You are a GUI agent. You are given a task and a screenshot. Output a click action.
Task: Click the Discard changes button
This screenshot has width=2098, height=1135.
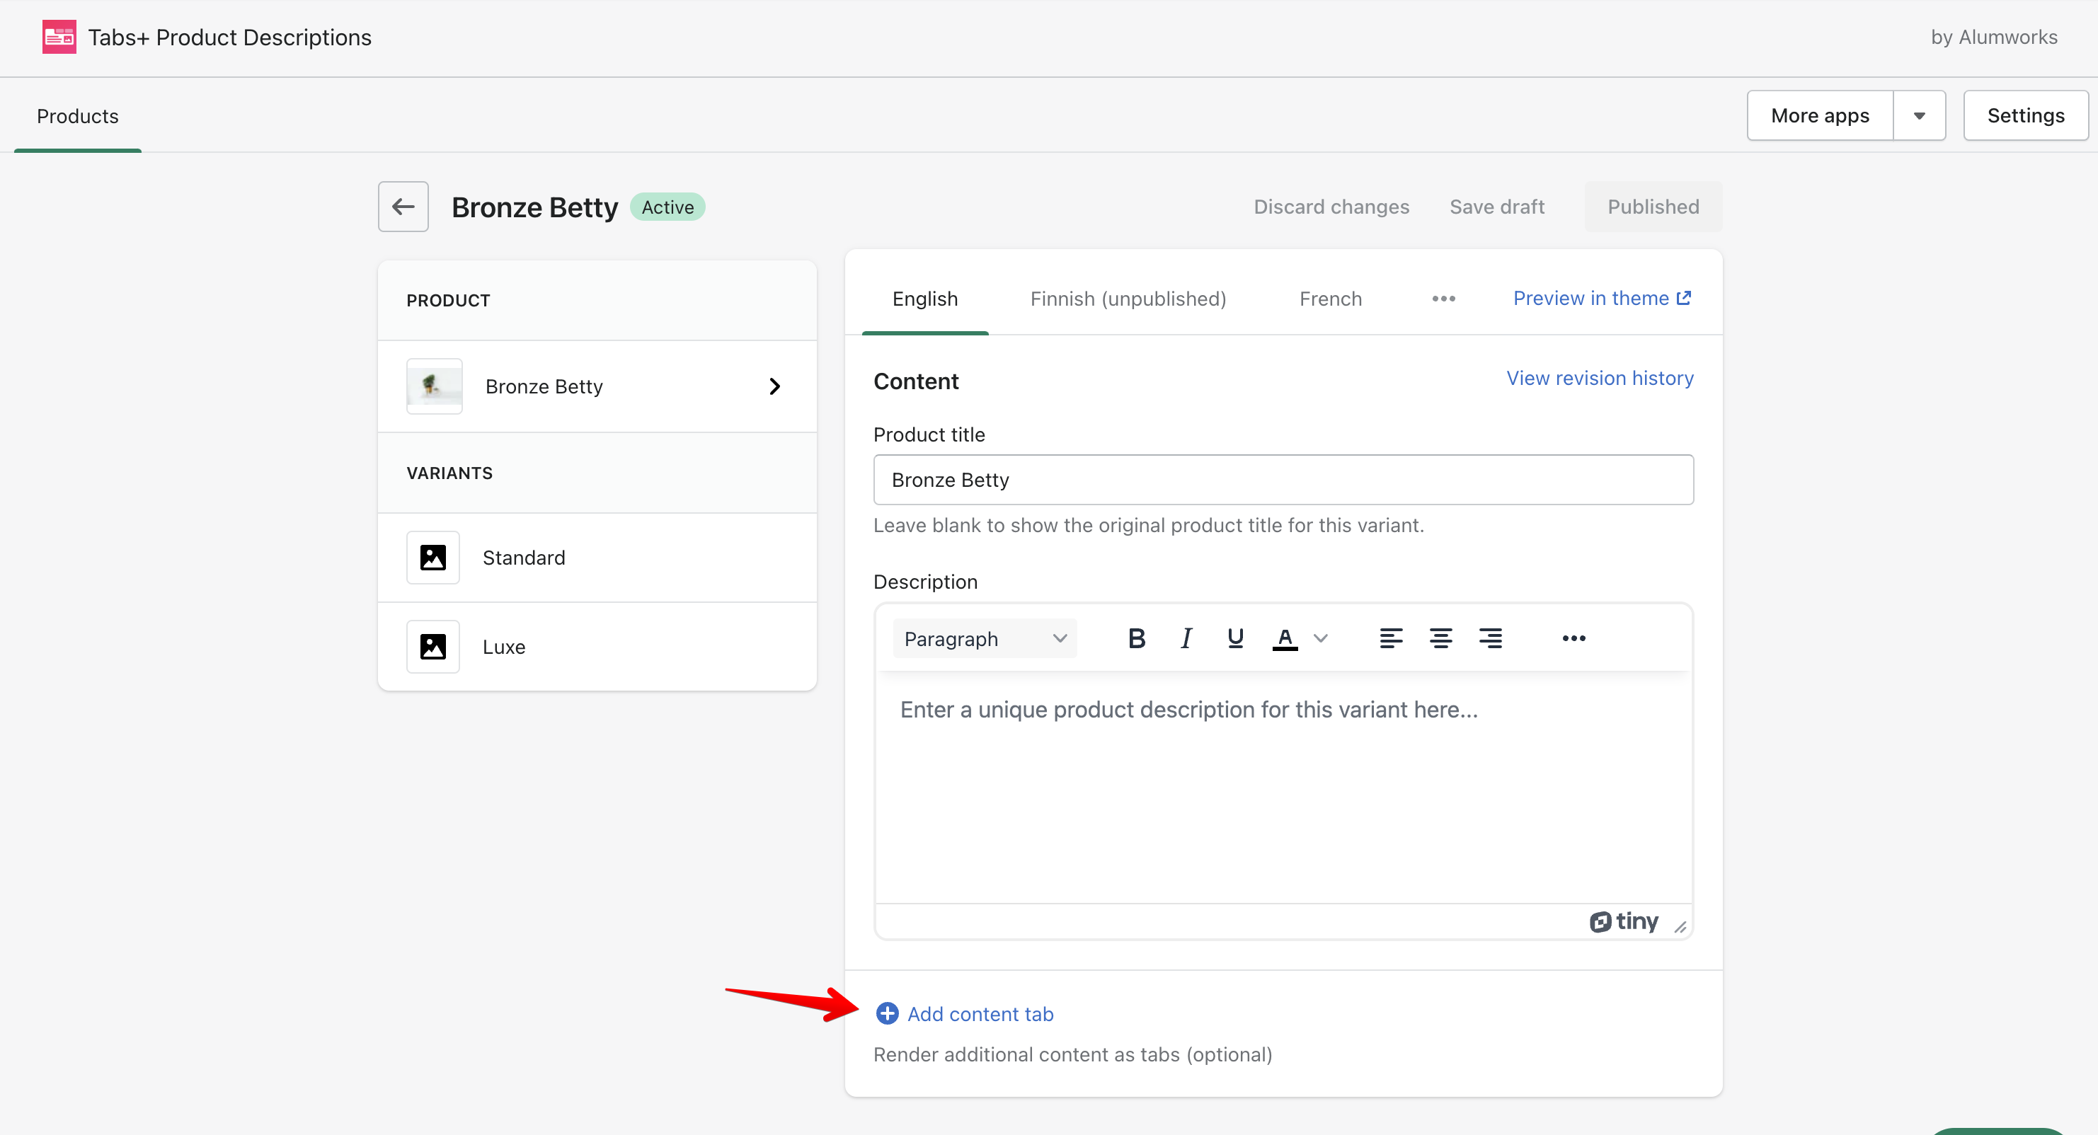1332,207
